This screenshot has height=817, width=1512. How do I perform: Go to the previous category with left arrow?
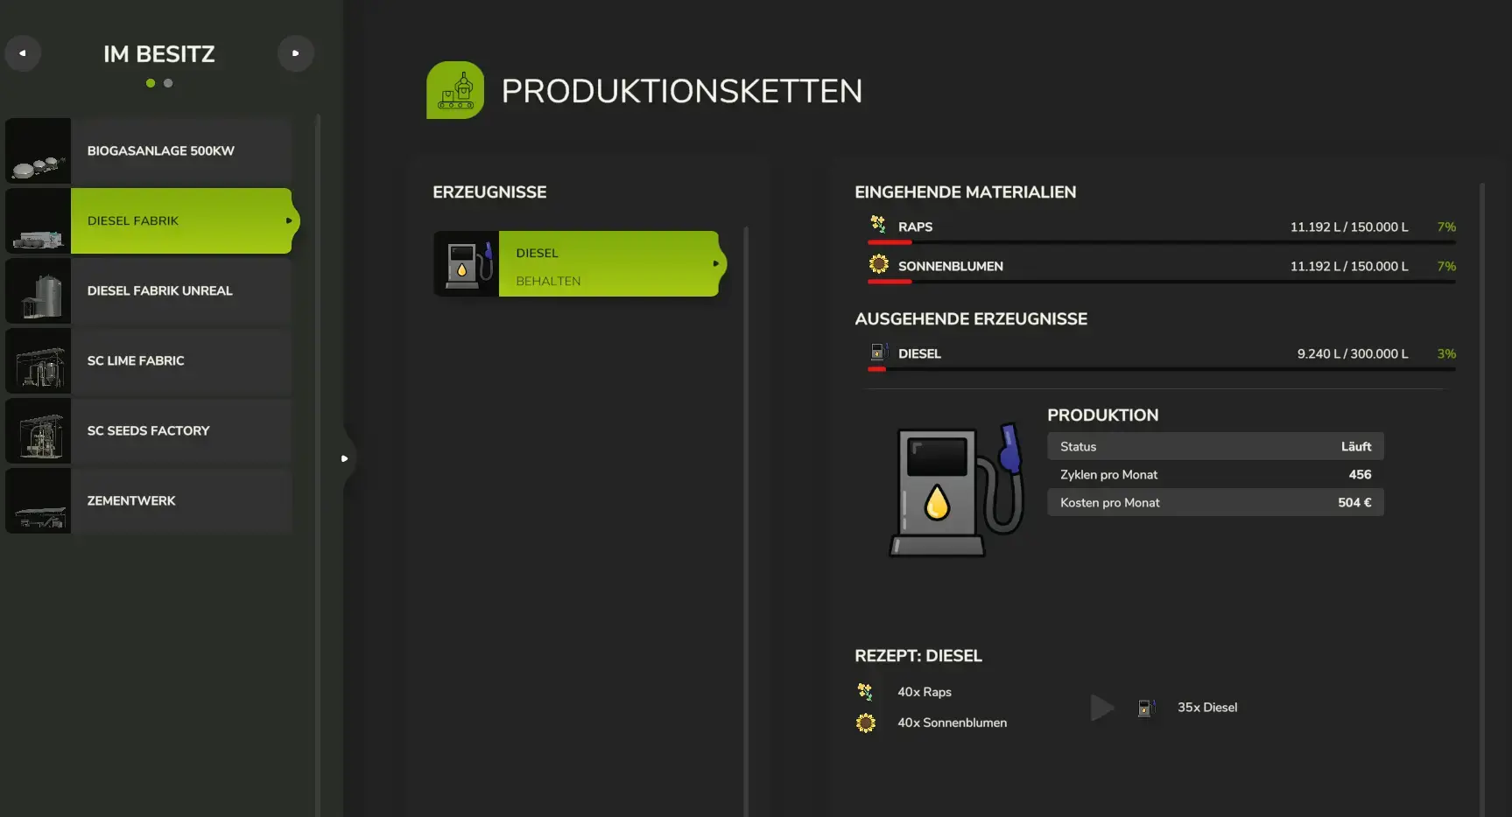pyautogui.click(x=23, y=53)
